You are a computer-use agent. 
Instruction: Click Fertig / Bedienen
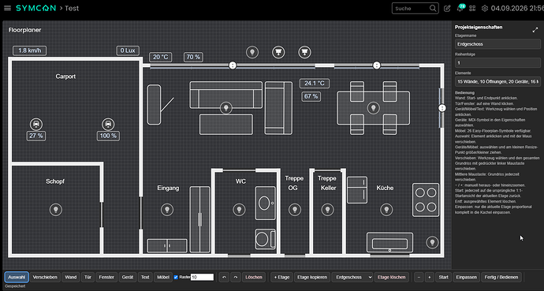(501, 277)
